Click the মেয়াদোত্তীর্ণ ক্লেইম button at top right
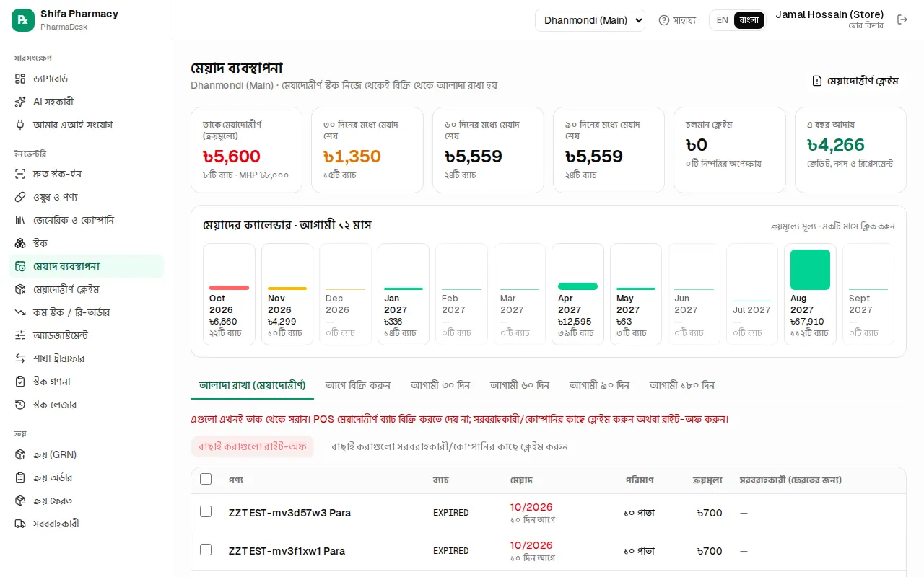The height and width of the screenshot is (577, 924). (x=855, y=81)
